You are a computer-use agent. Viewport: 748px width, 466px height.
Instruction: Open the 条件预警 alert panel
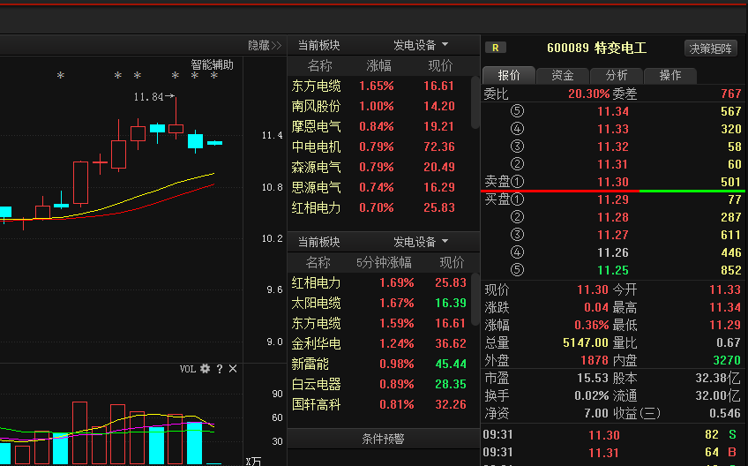click(x=383, y=439)
